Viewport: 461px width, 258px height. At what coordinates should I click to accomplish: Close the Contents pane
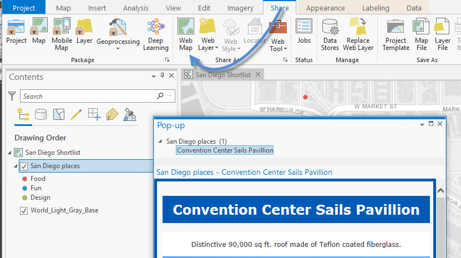[171, 75]
